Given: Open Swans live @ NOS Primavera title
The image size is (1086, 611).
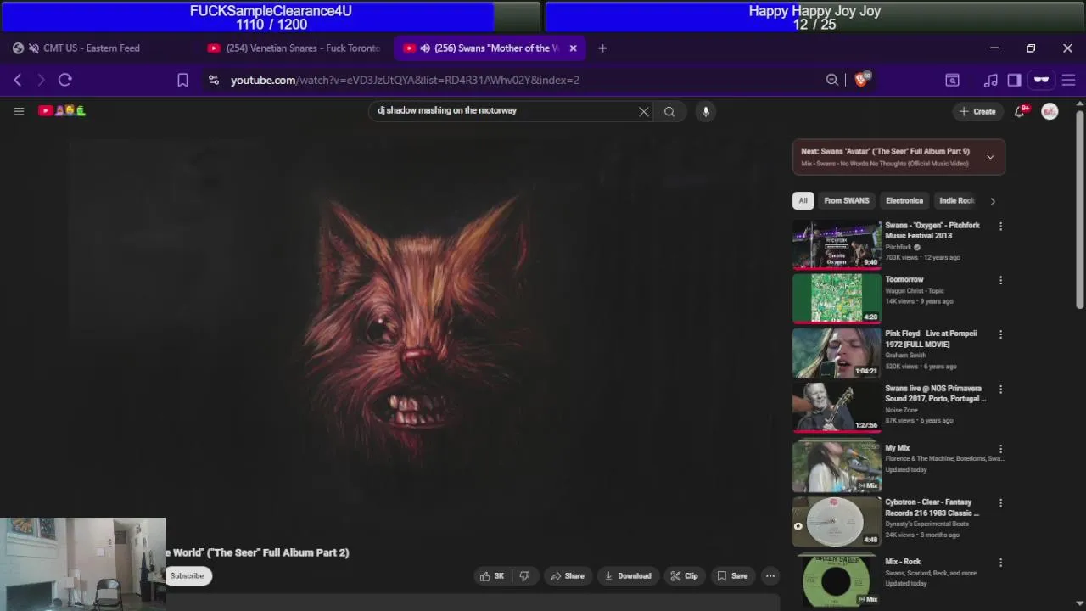Looking at the screenshot, I should click(x=935, y=394).
